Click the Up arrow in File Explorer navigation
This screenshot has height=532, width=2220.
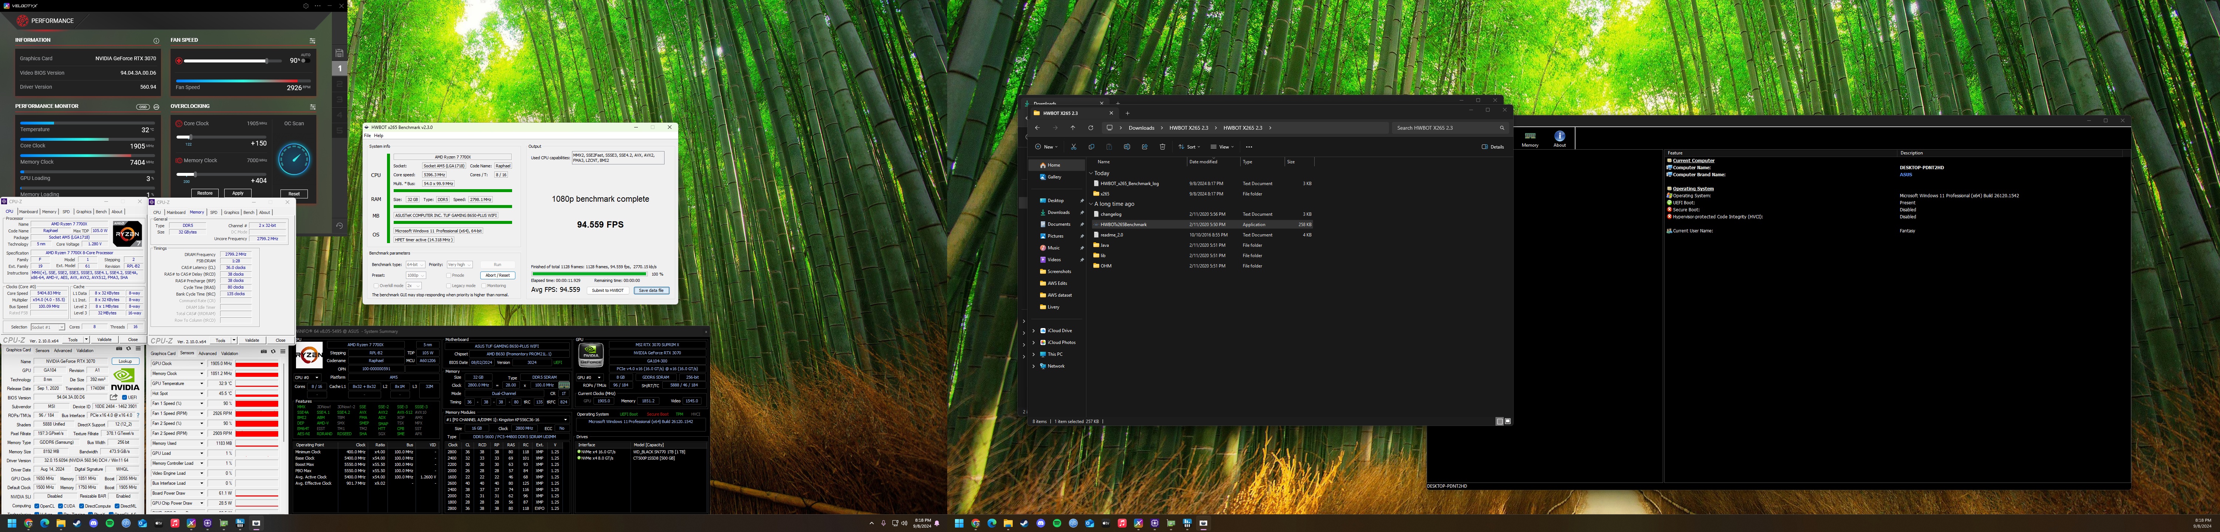(1073, 128)
